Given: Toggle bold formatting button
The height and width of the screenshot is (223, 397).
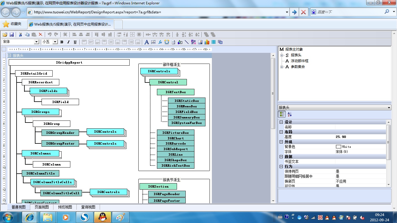Looking at the screenshot, I should pos(62,42).
